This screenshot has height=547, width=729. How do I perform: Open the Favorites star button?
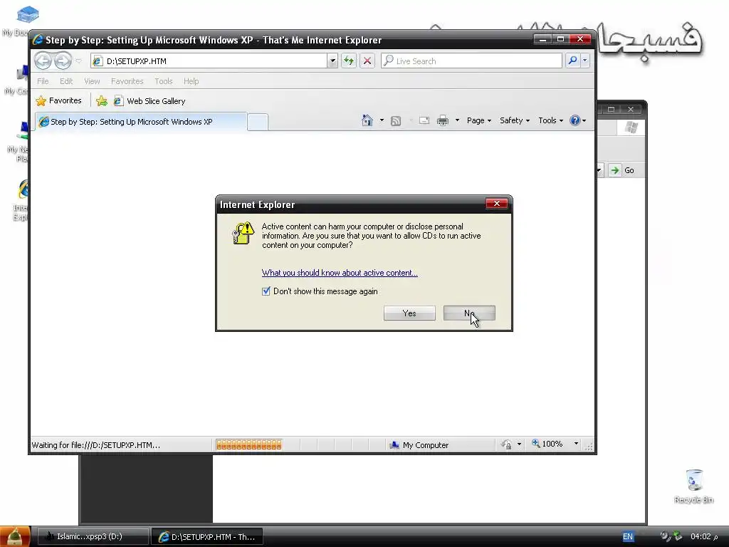coord(59,100)
